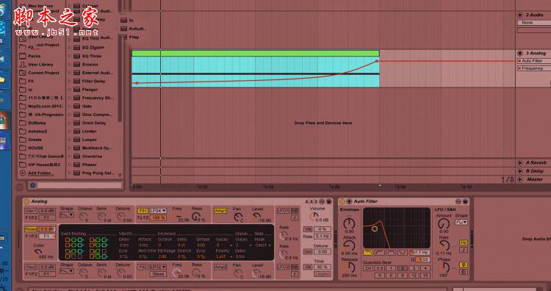Fold the Auto Filter device triangle
The image size is (551, 291).
[349, 201]
